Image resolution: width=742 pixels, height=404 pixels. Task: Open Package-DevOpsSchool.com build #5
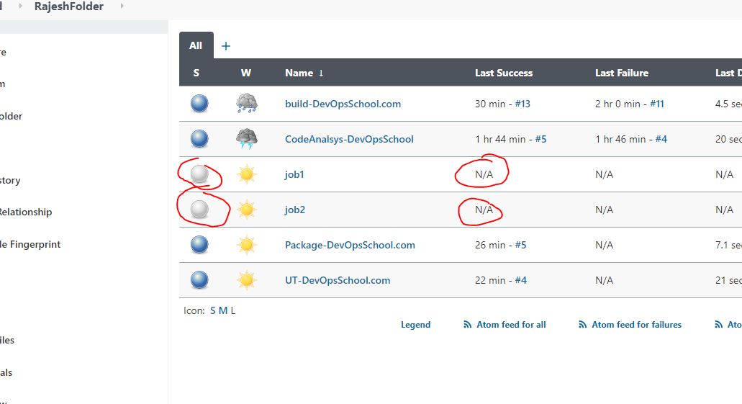tap(520, 245)
